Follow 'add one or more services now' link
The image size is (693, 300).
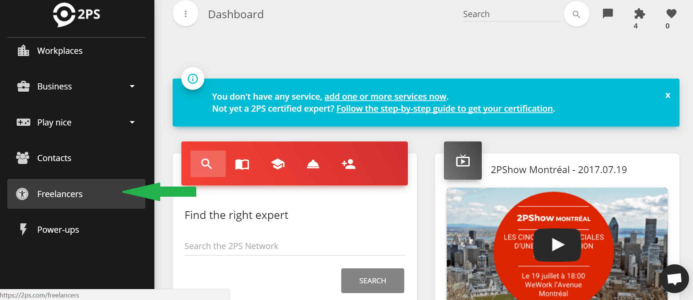click(x=385, y=97)
